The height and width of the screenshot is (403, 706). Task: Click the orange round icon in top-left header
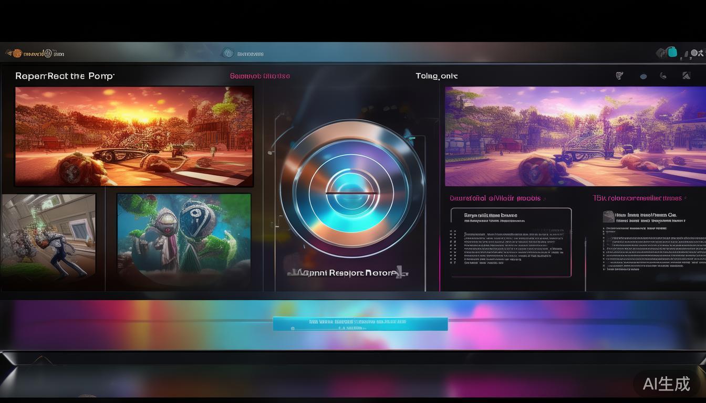click(x=17, y=53)
